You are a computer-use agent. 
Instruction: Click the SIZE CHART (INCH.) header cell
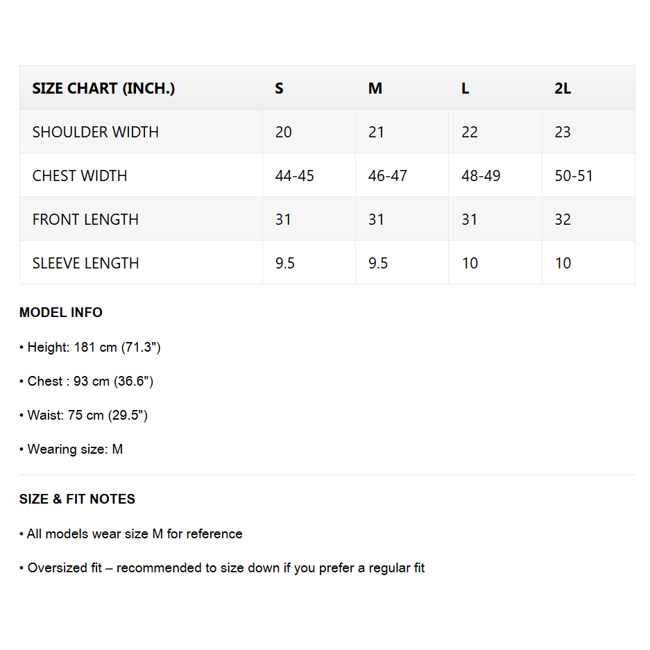click(103, 88)
